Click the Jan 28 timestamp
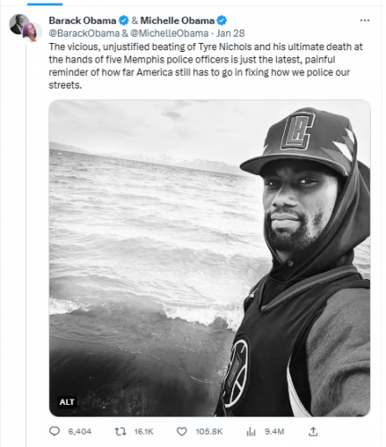This screenshot has width=386, height=447. 231,33
